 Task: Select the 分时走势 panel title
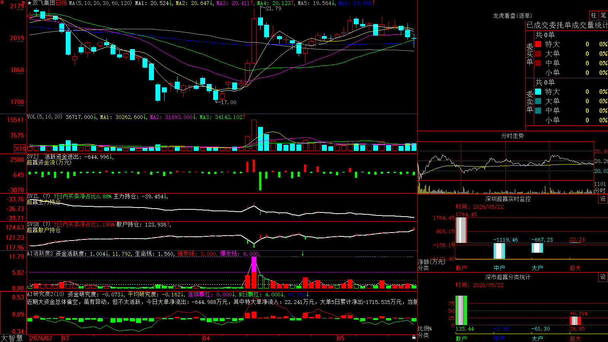click(x=512, y=136)
